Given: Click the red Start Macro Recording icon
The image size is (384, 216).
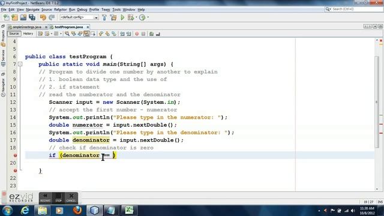Looking at the screenshot, I should (137, 34).
